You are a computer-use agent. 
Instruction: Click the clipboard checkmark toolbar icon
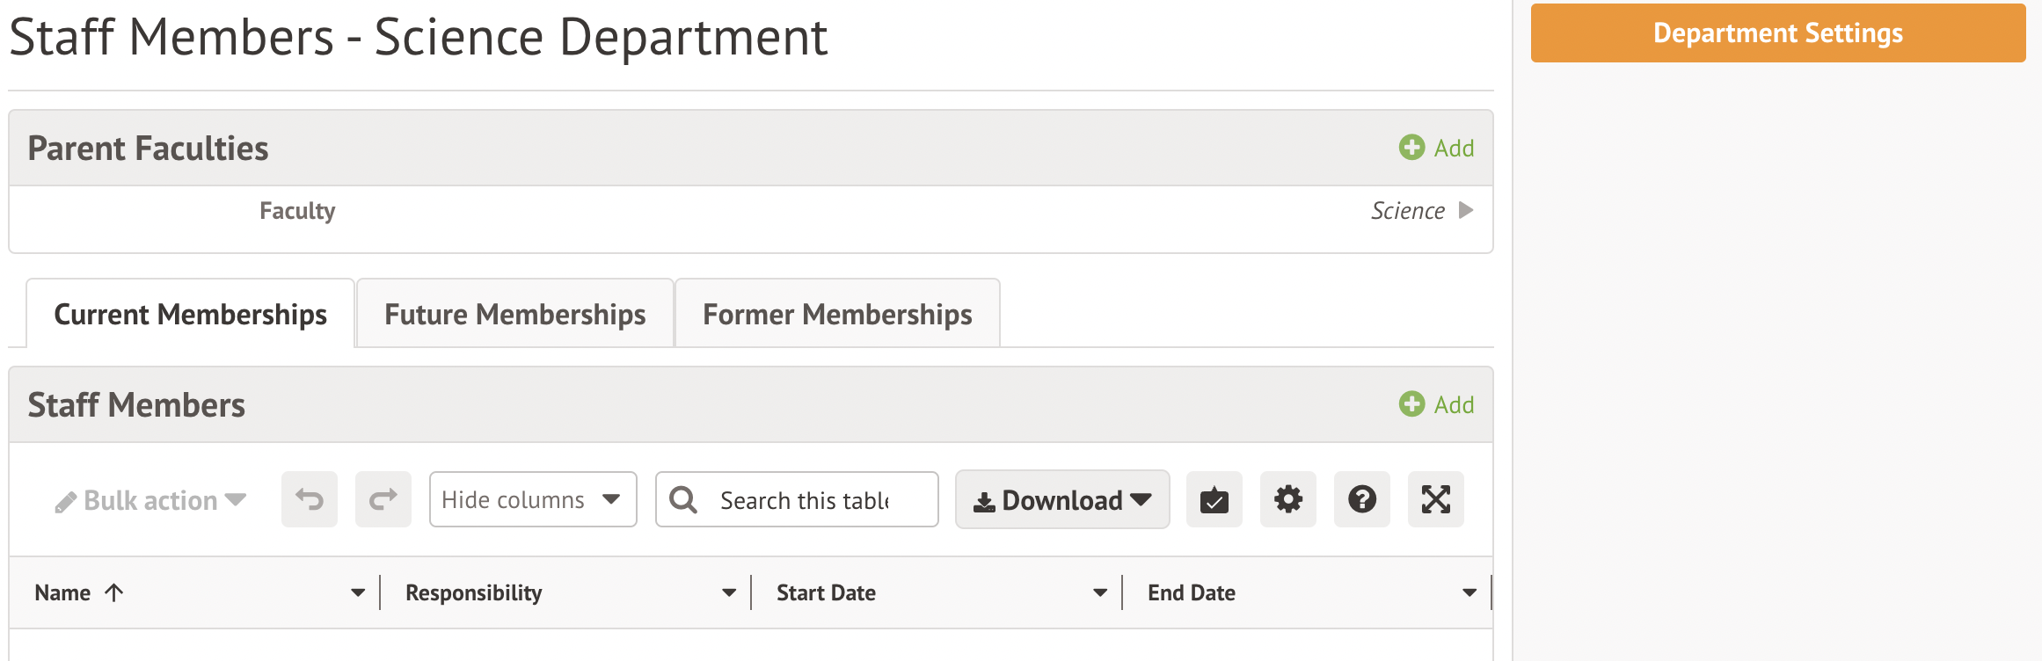coord(1214,499)
